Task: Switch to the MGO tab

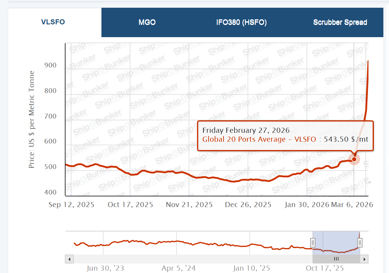Action: pyautogui.click(x=147, y=23)
